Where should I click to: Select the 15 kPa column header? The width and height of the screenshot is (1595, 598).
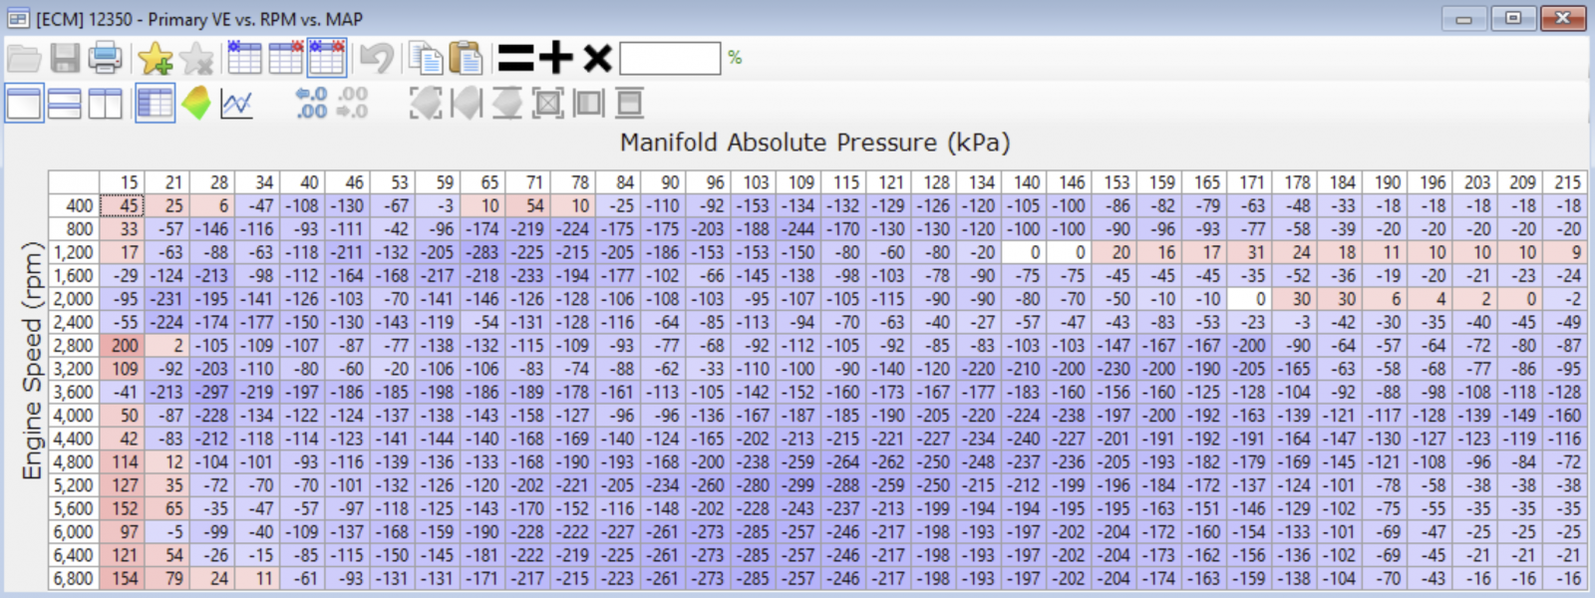coord(122,182)
